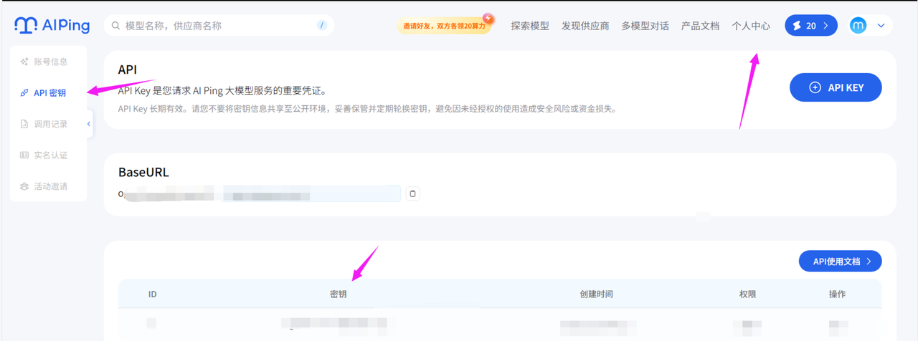This screenshot has height=341, width=918.
Task: Open the AIPing logo home link
Action: [x=52, y=26]
